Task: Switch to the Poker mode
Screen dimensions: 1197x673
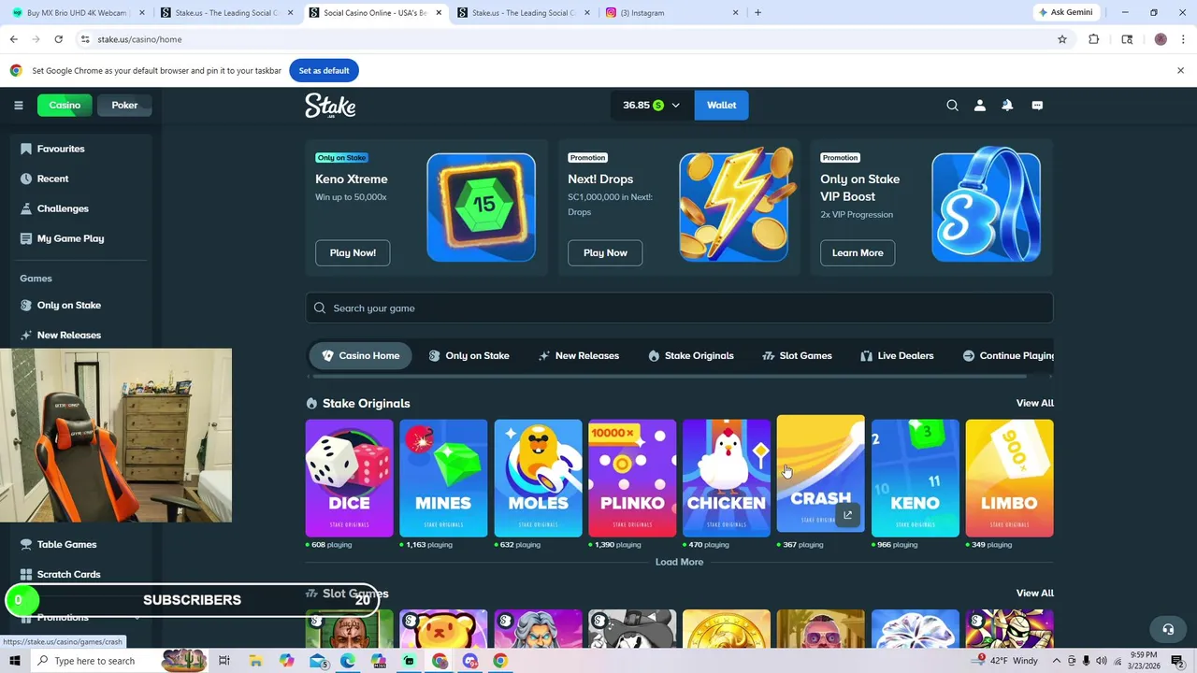Action: (124, 106)
